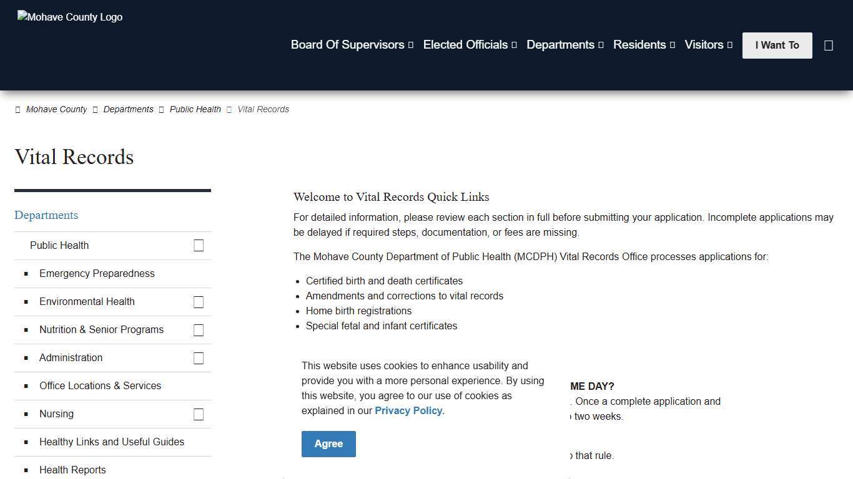Open Office Locations & Services page
The image size is (853, 479).
(x=100, y=386)
